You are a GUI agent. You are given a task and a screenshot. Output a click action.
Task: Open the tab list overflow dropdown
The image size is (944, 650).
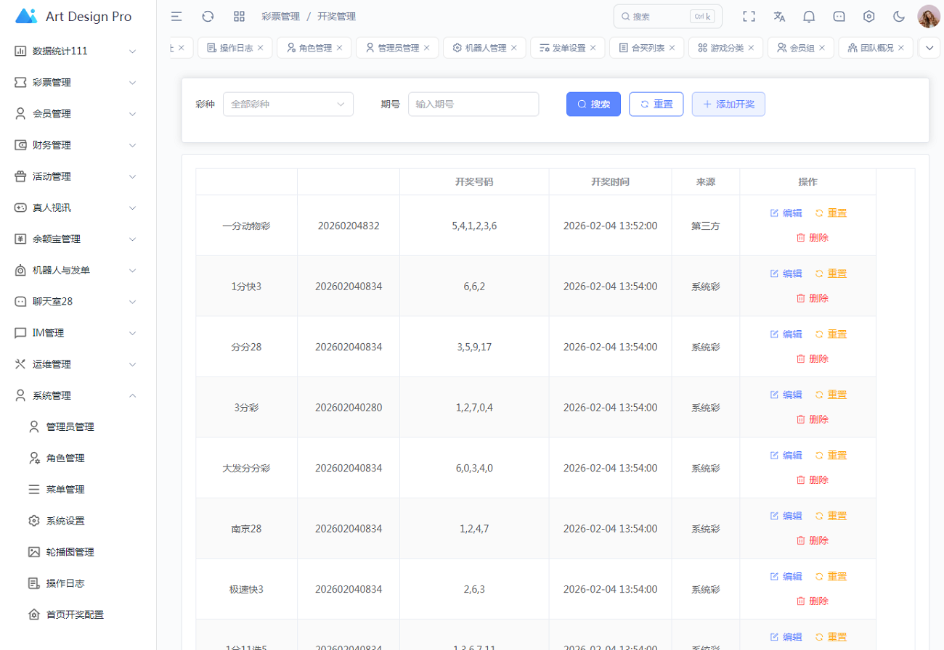coord(929,48)
